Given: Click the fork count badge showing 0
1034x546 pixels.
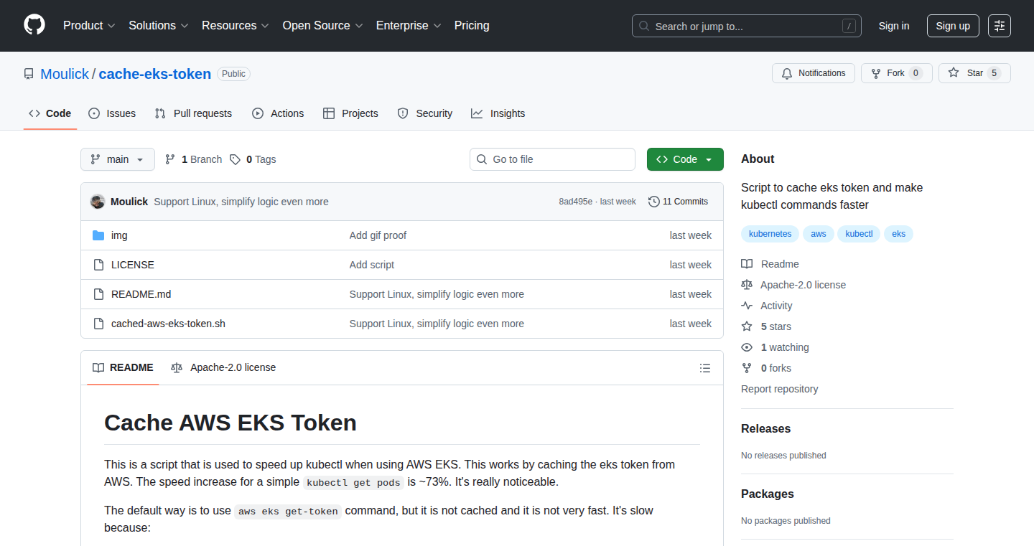Looking at the screenshot, I should pyautogui.click(x=916, y=73).
